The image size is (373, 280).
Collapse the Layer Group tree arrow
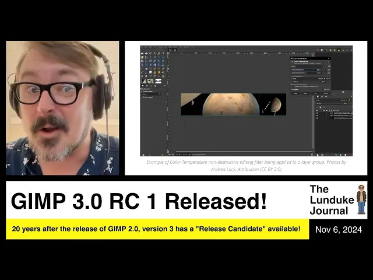[x=326, y=110]
